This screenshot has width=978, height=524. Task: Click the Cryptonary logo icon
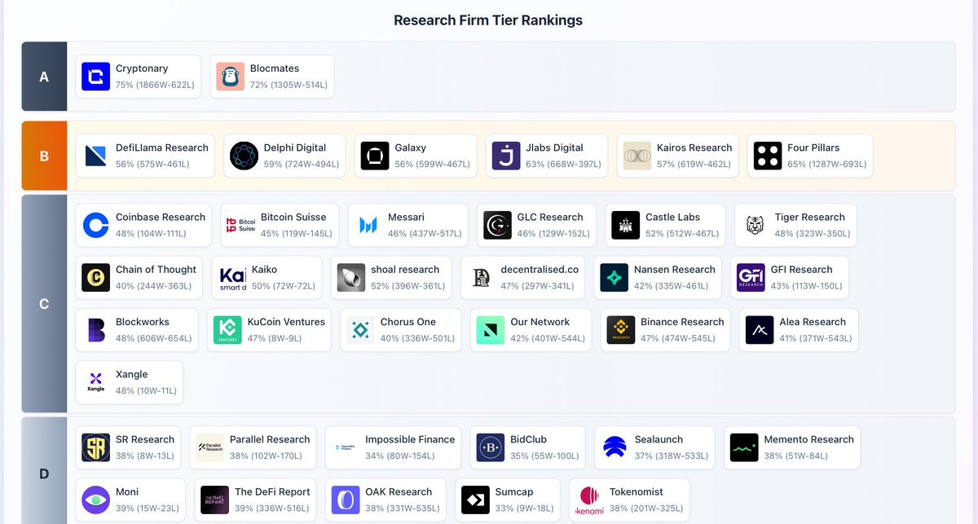(95, 77)
